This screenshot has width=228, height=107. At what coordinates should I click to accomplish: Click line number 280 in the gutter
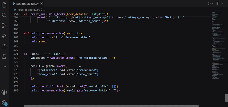[x=16, y=90]
